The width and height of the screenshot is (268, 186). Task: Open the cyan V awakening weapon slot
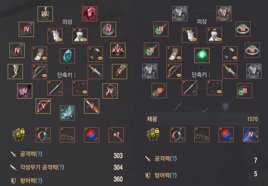tap(67, 113)
